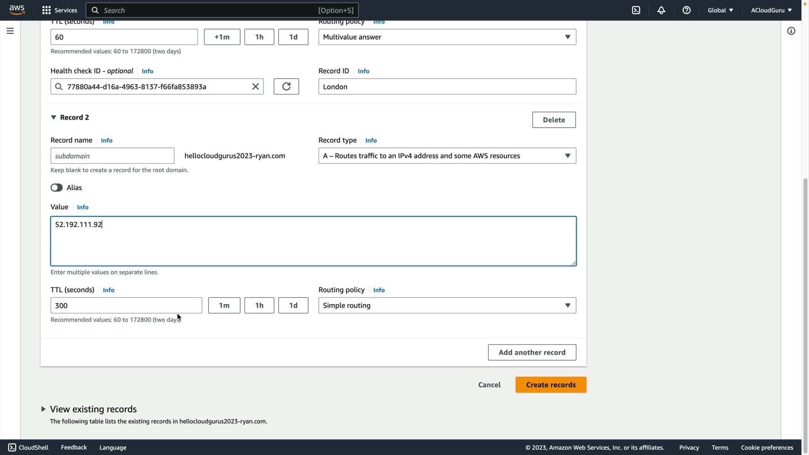Click the refresh health checks button

[x=286, y=86]
